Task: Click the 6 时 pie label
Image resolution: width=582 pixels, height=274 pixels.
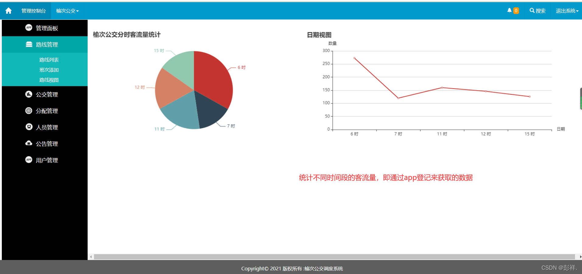Action: pos(242,67)
